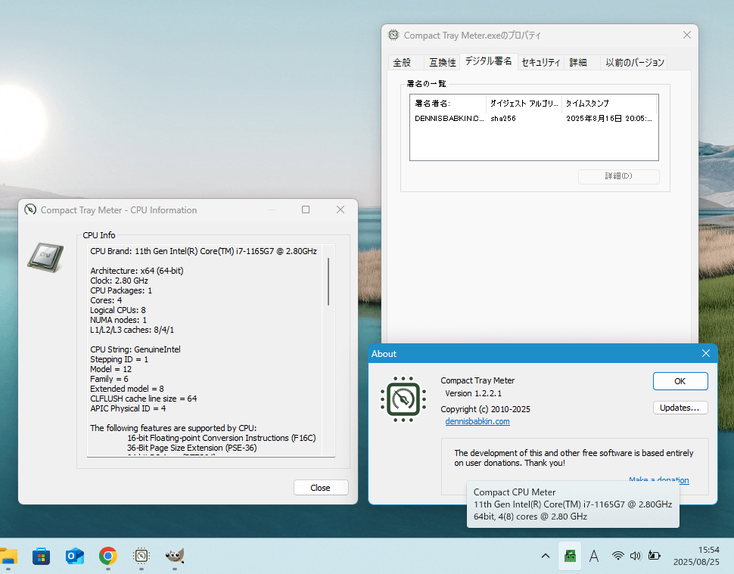Screen dimensions: 734x574
Task: Close the properties dialog with X
Action: click(x=687, y=35)
